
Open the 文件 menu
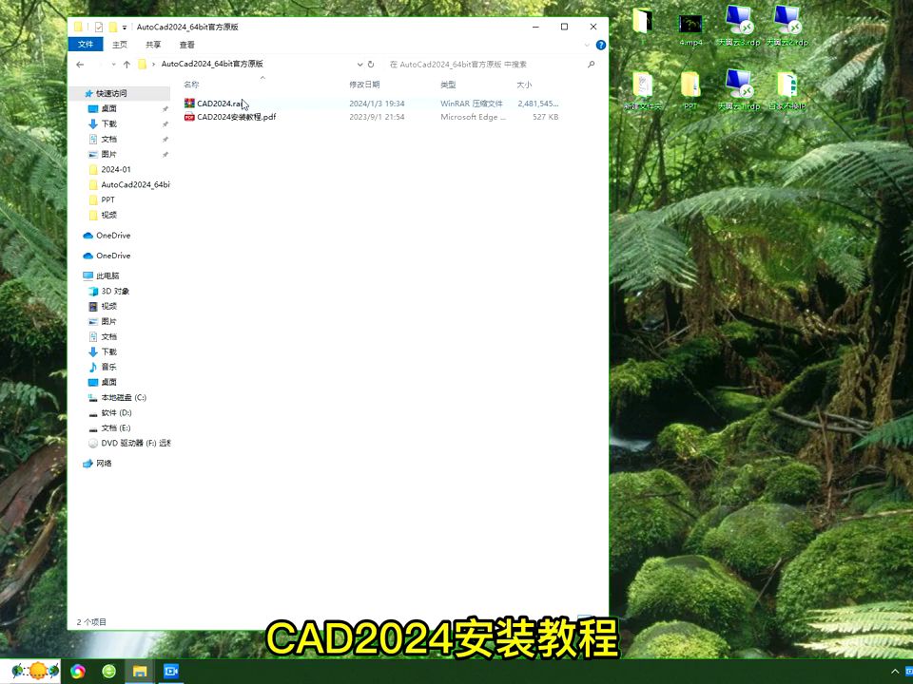[x=85, y=44]
